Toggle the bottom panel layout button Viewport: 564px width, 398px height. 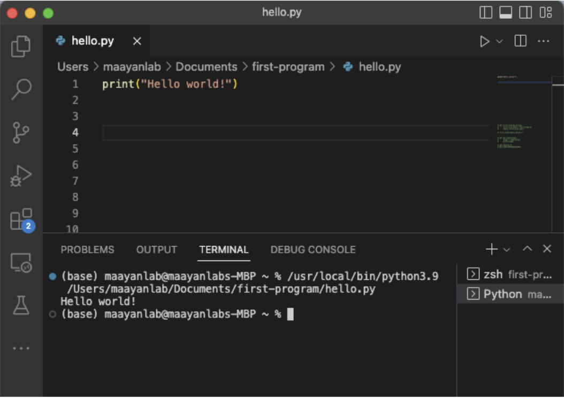pyautogui.click(x=506, y=12)
